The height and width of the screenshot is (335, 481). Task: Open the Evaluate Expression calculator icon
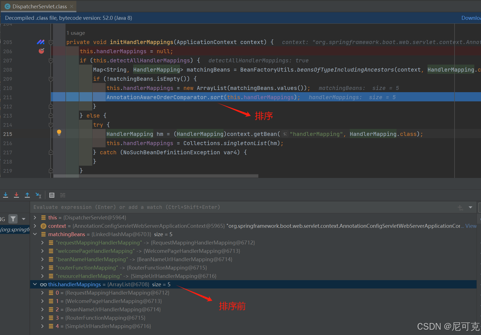point(52,195)
